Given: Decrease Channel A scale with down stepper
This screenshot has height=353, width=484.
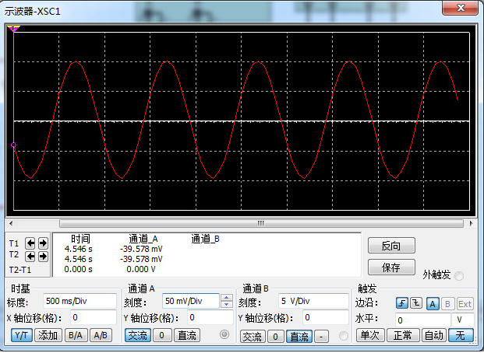Looking at the screenshot, I should (x=227, y=305).
